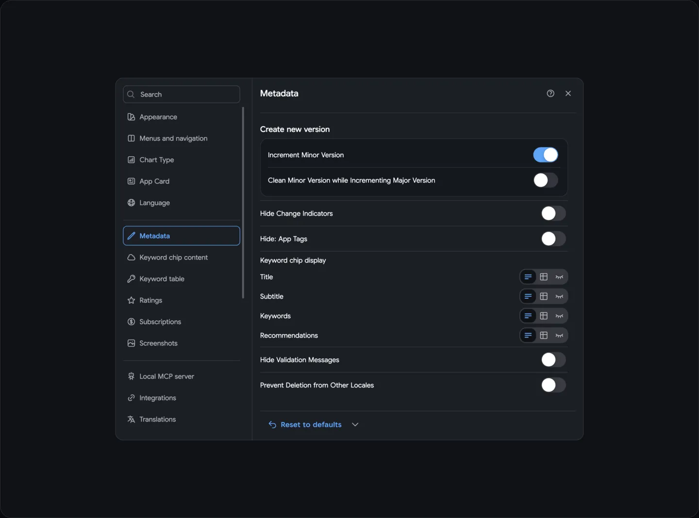Disable Increment Minor Version toggle
This screenshot has width=699, height=518.
point(546,155)
